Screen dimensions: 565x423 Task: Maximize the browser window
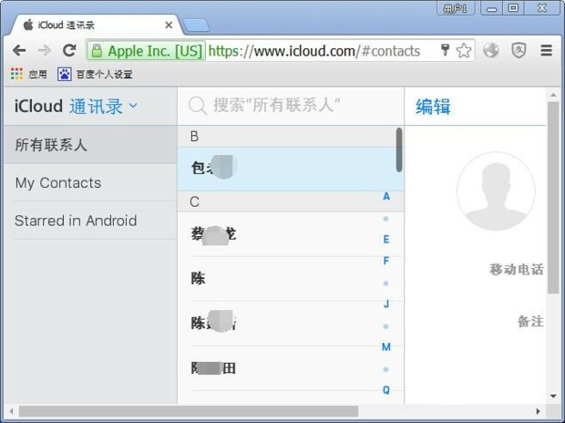click(x=513, y=8)
